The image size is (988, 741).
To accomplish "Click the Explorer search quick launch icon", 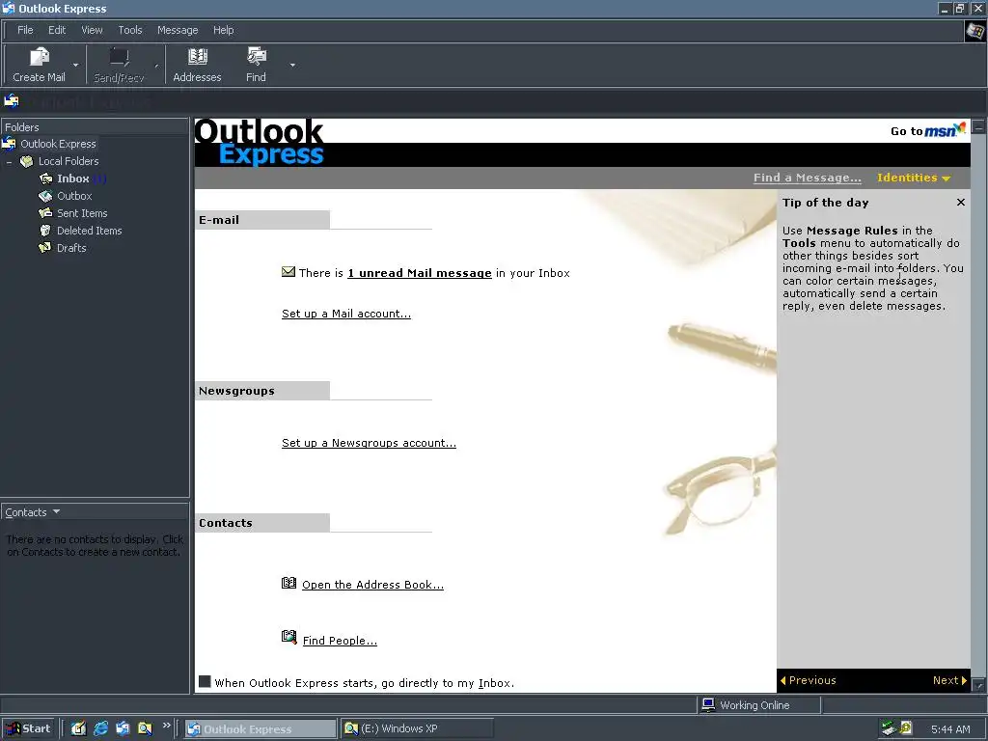I will click(145, 729).
